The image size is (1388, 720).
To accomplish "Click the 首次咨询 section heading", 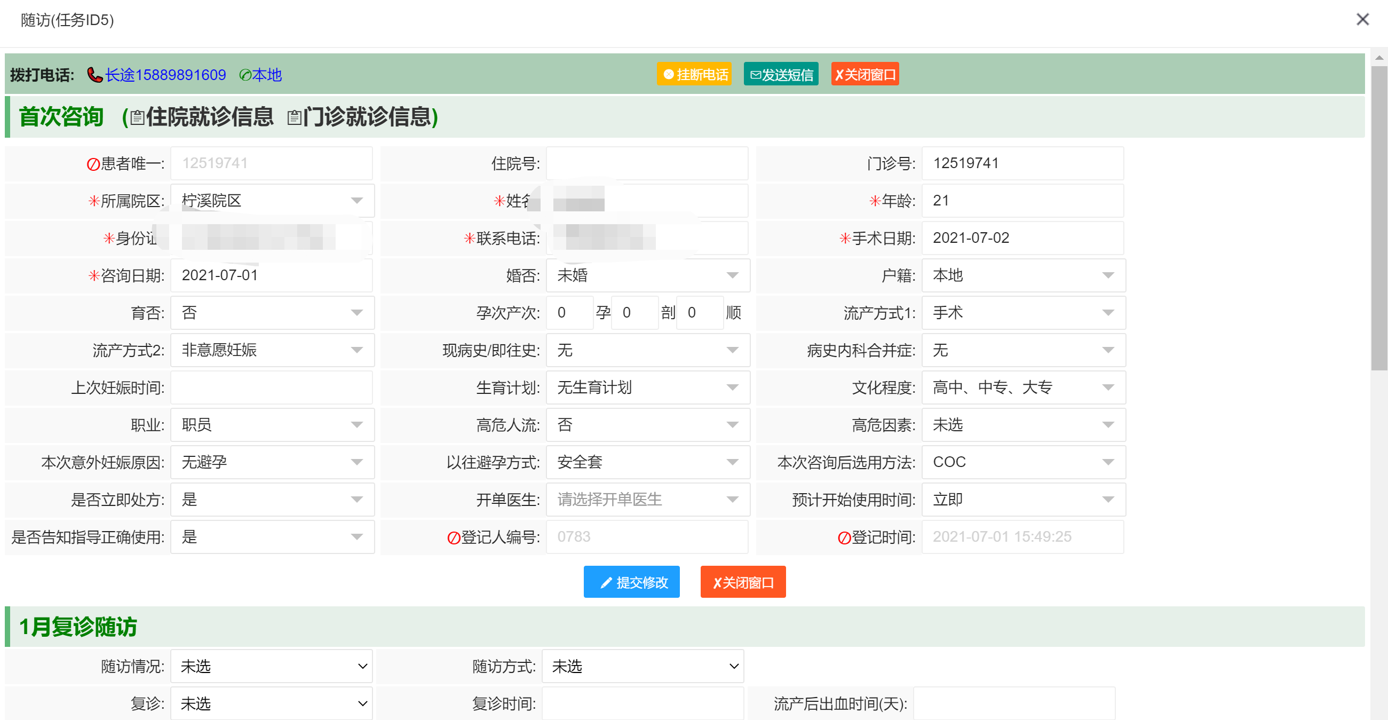I will coord(61,117).
